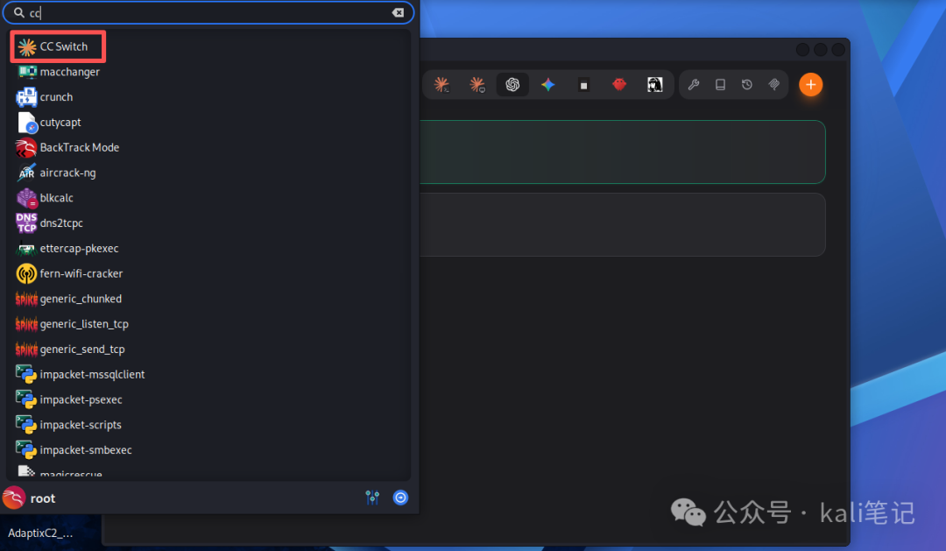Click the orange plus add button in CC Switch
This screenshot has width=946, height=551.
pyautogui.click(x=811, y=84)
